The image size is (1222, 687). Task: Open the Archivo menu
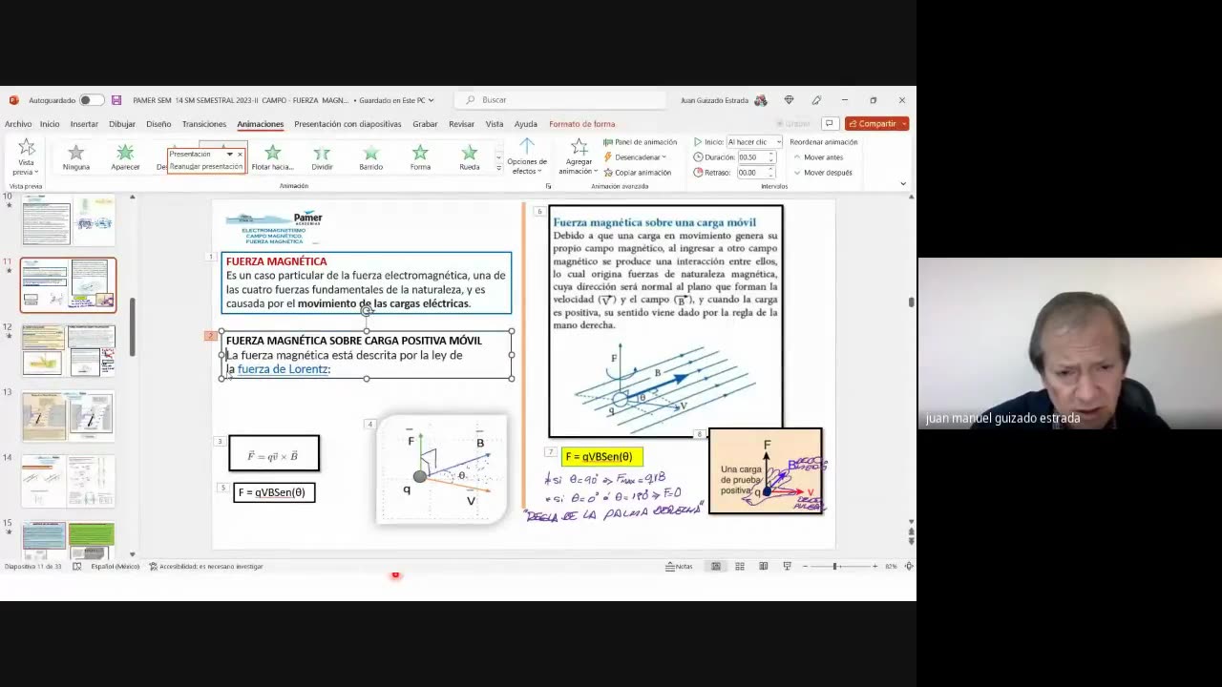click(18, 124)
